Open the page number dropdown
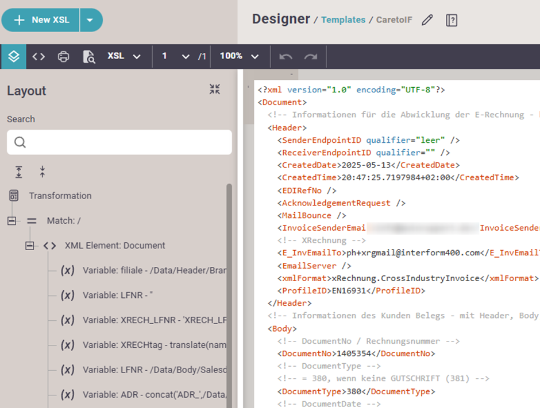This screenshot has width=540, height=408. pyautogui.click(x=185, y=56)
